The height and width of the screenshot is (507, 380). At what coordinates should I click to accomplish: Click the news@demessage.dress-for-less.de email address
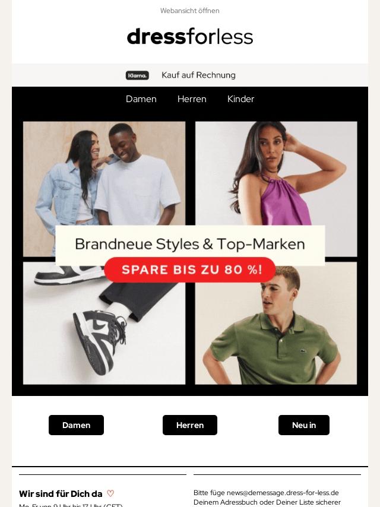point(283,493)
